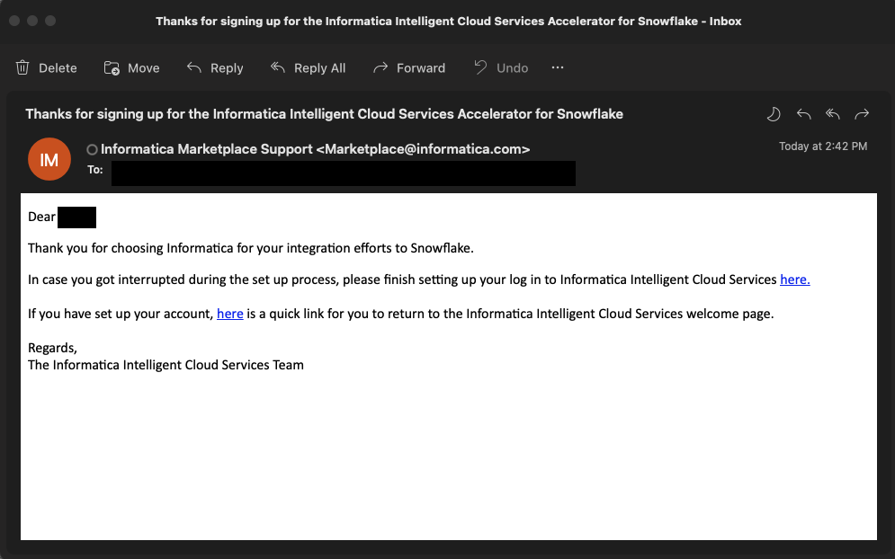Screen dimensions: 895x559
Task: Click the presence status circle beside sender
Action: [x=92, y=150]
